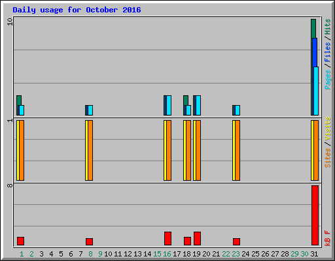Pick the dark blue files bar for day 31

point(315,52)
